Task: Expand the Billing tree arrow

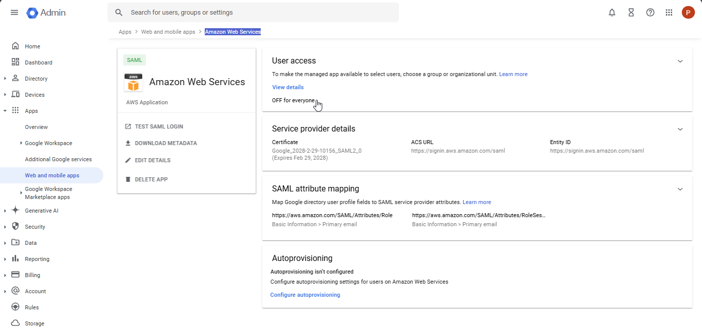Action: tap(5, 275)
